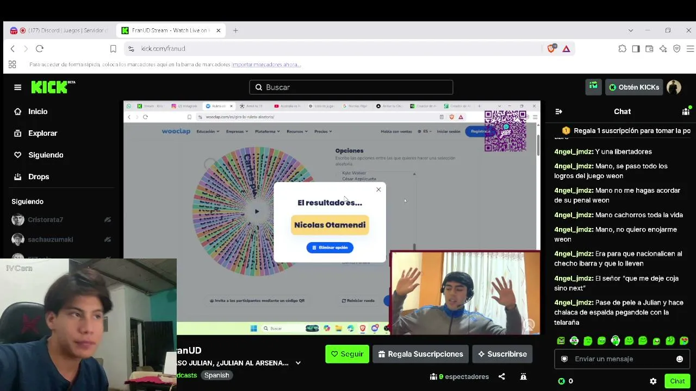Open the Educación dropdown on wooclap
The height and width of the screenshot is (391, 696).
208,131
